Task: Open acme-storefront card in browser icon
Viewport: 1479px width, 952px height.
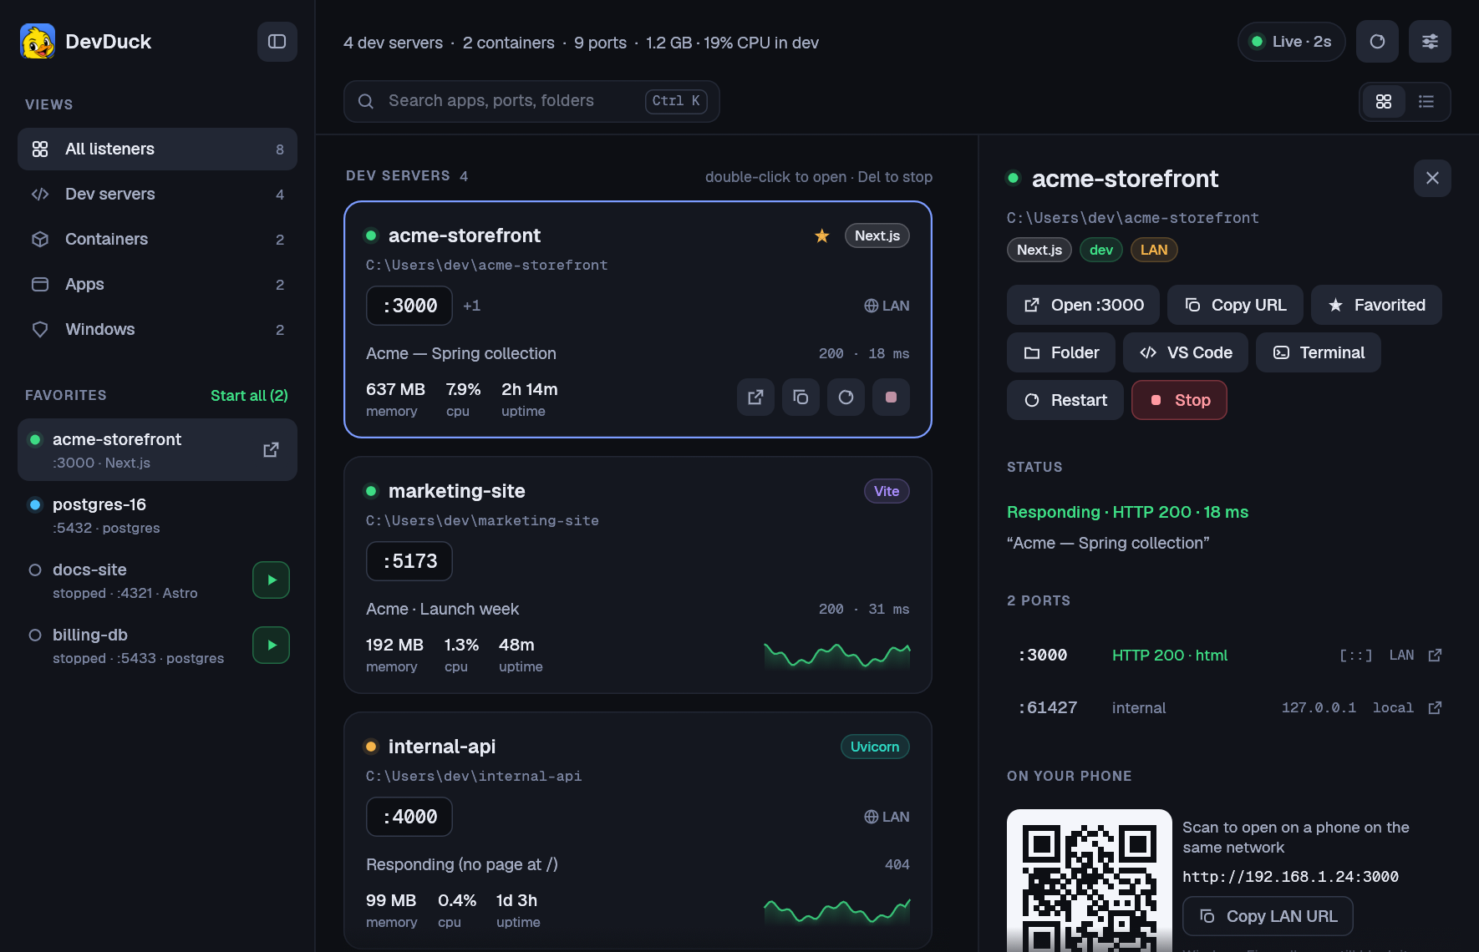Action: click(755, 398)
